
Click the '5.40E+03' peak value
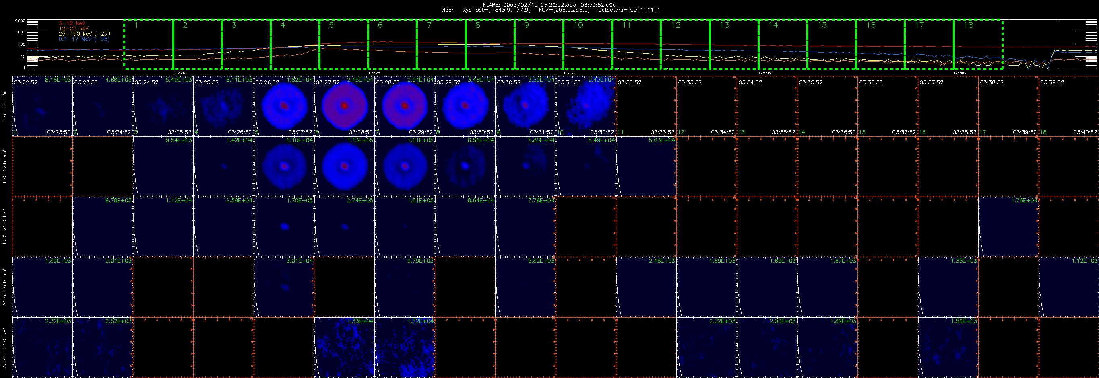click(x=179, y=80)
